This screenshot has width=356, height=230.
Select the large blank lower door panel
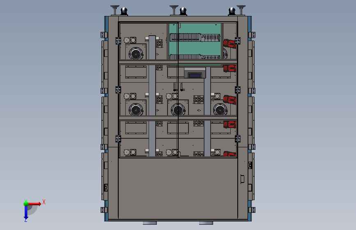178,188
